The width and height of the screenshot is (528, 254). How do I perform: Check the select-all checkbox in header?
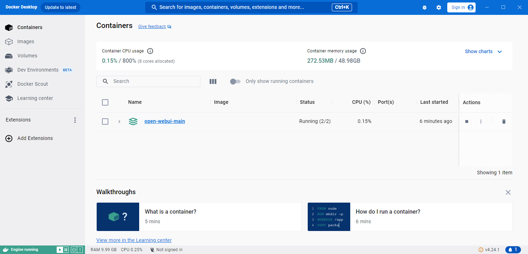(105, 102)
